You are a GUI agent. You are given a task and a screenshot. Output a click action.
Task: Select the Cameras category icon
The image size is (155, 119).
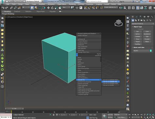pyautogui.click(x=142, y=20)
